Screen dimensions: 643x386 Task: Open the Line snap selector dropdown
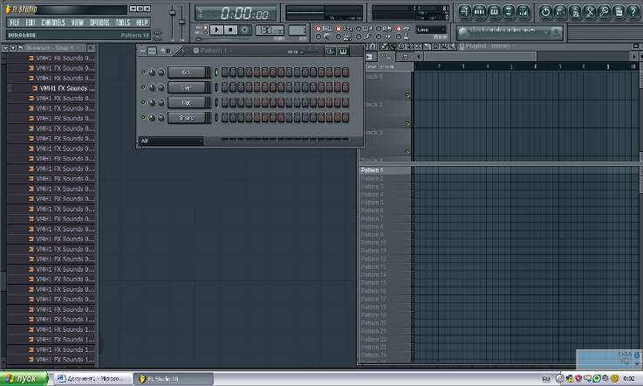point(431,30)
